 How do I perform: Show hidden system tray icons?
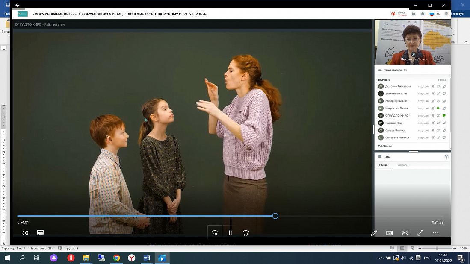coord(381,258)
